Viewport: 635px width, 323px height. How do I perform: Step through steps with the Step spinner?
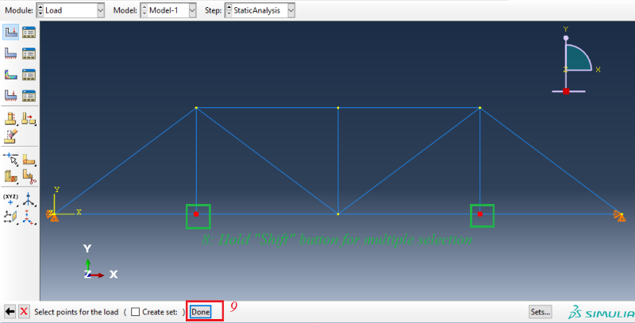(x=229, y=10)
